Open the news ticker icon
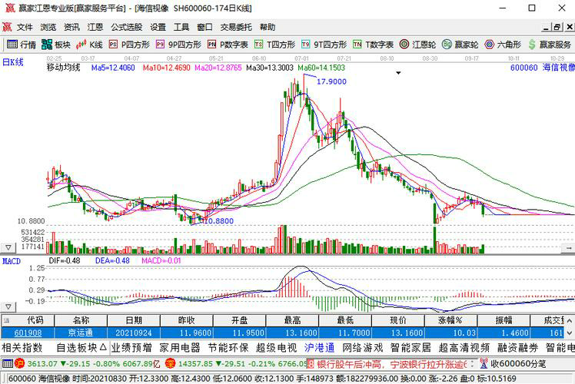Screen dimensions: 575x384 pyautogui.click(x=311, y=364)
